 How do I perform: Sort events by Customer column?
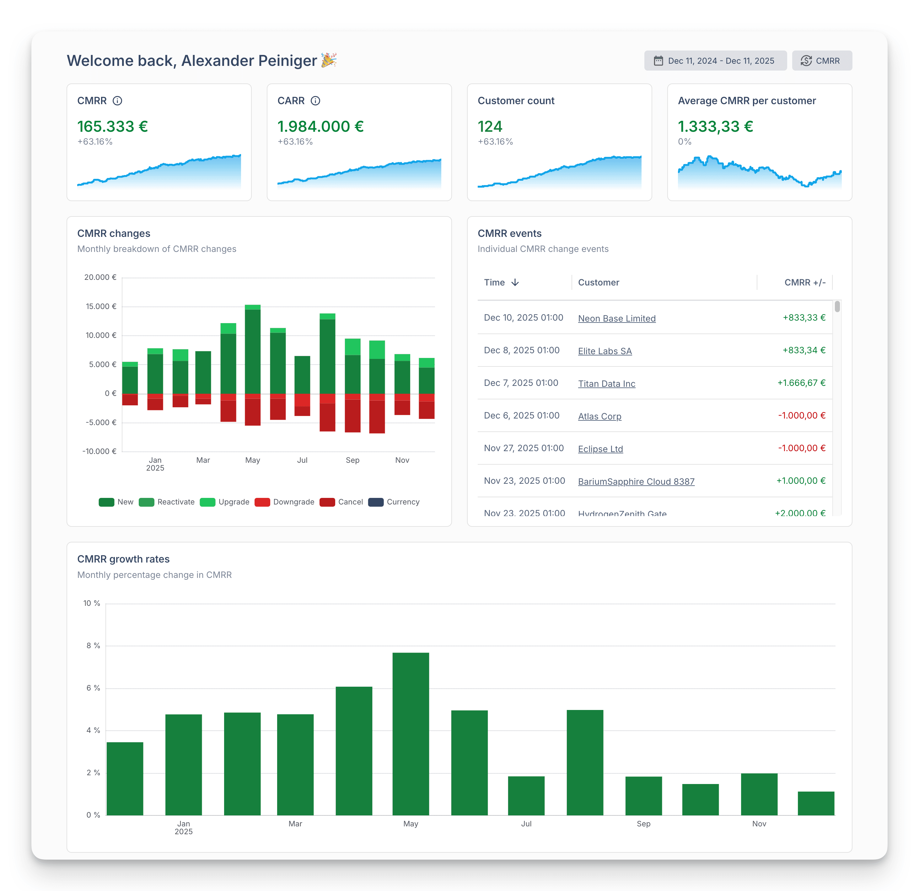tap(598, 283)
